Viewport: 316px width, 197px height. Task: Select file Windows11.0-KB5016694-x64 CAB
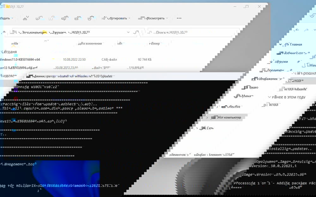click(20, 59)
